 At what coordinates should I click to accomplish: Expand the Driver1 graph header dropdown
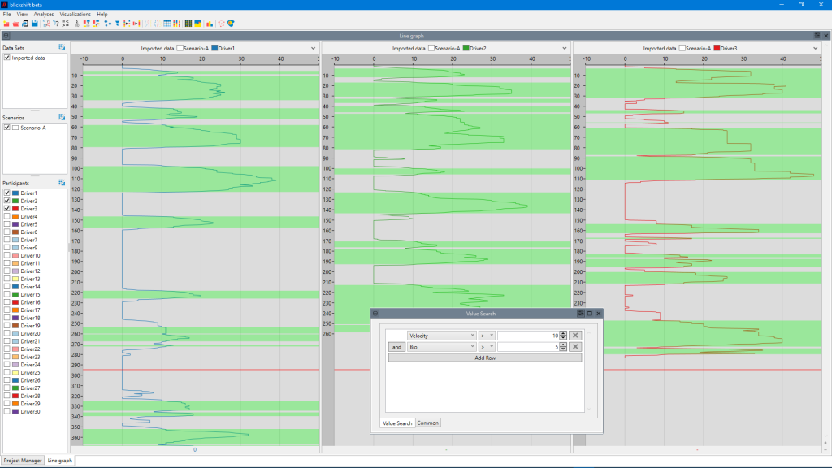(314, 49)
